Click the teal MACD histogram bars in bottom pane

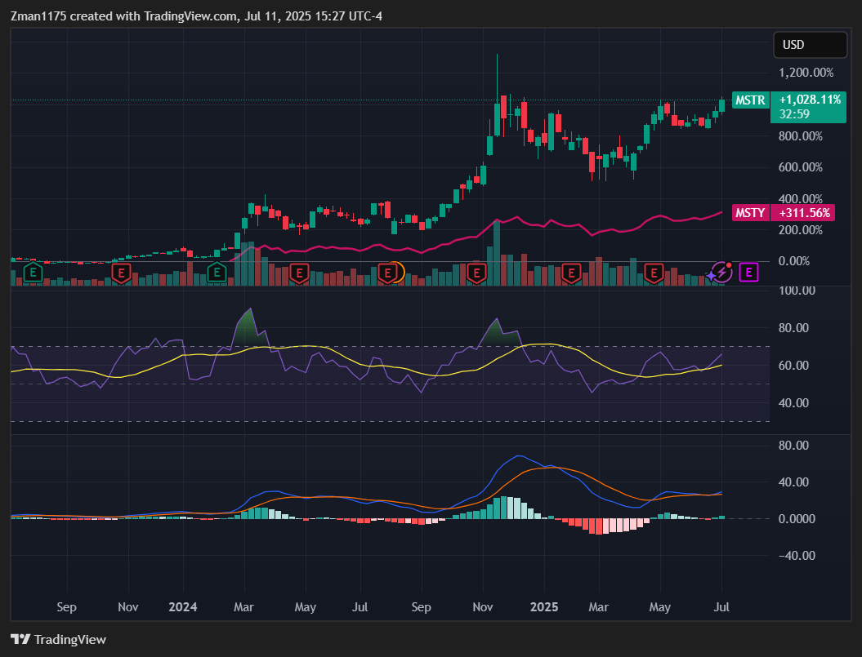click(x=502, y=506)
